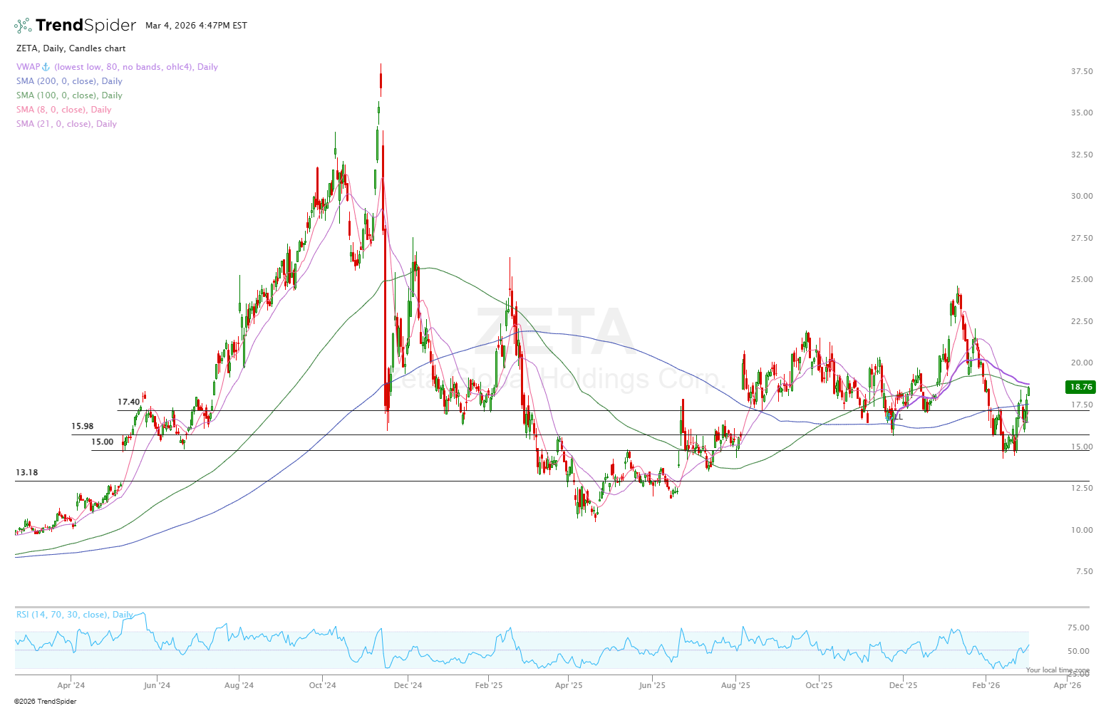Click the Jun '24 date axis label

(157, 686)
